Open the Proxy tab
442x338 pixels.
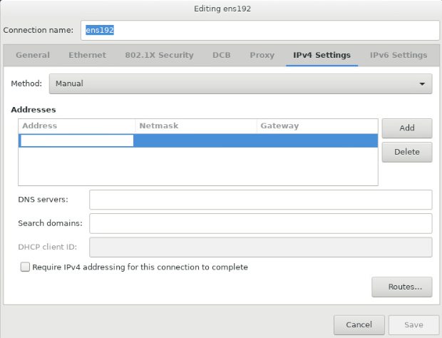pos(262,55)
